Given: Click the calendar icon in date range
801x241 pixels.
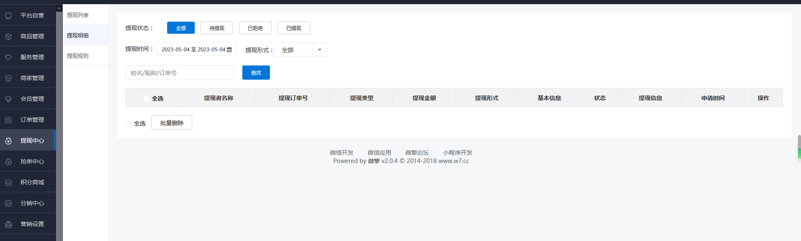Looking at the screenshot, I should pos(229,49).
